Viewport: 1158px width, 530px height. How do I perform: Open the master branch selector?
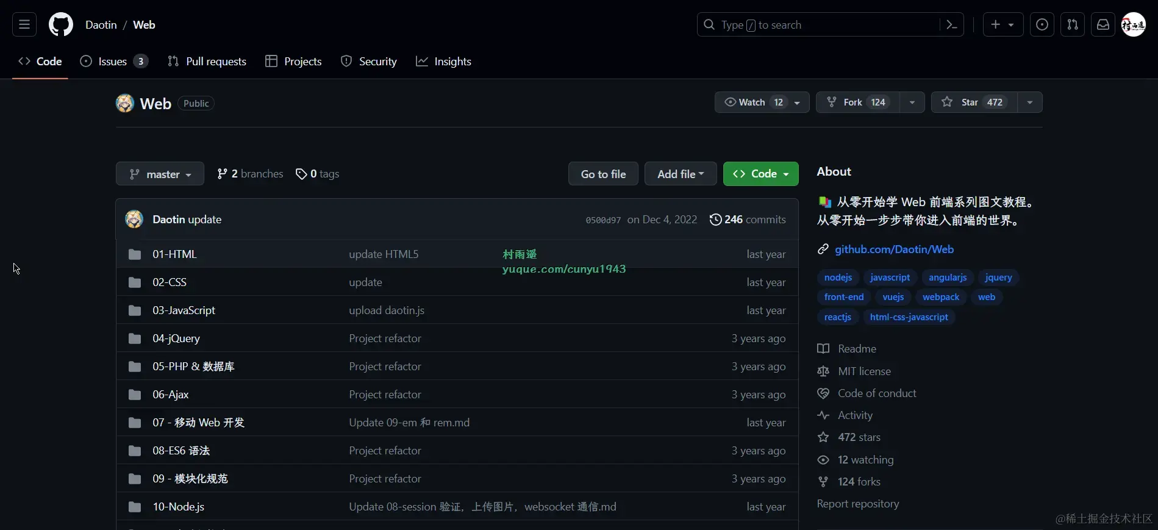(x=160, y=174)
